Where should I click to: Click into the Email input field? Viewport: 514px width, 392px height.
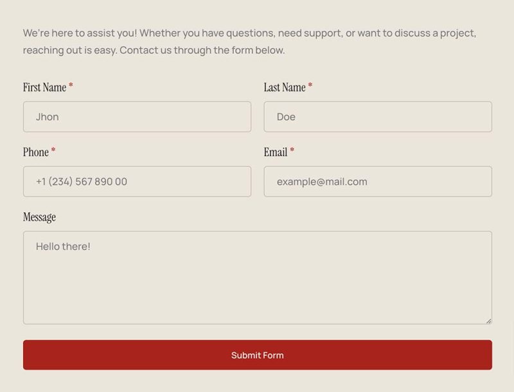click(x=378, y=182)
